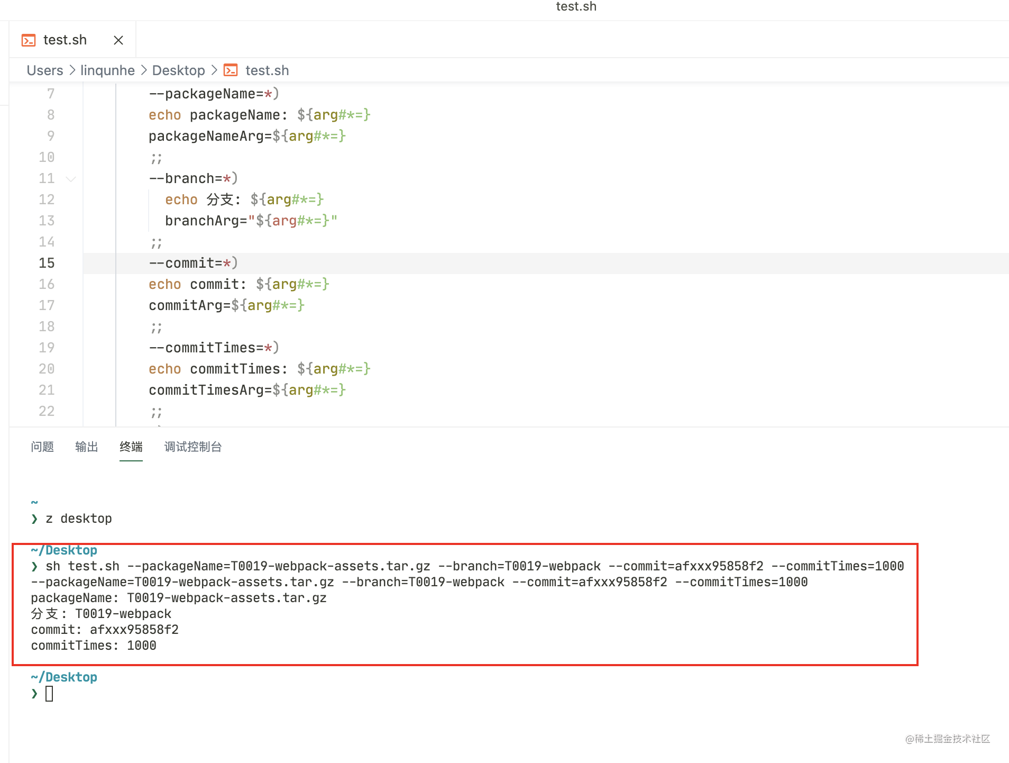Click the terminal cursor at the prompt
This screenshot has height=763, width=1009.
[49, 694]
